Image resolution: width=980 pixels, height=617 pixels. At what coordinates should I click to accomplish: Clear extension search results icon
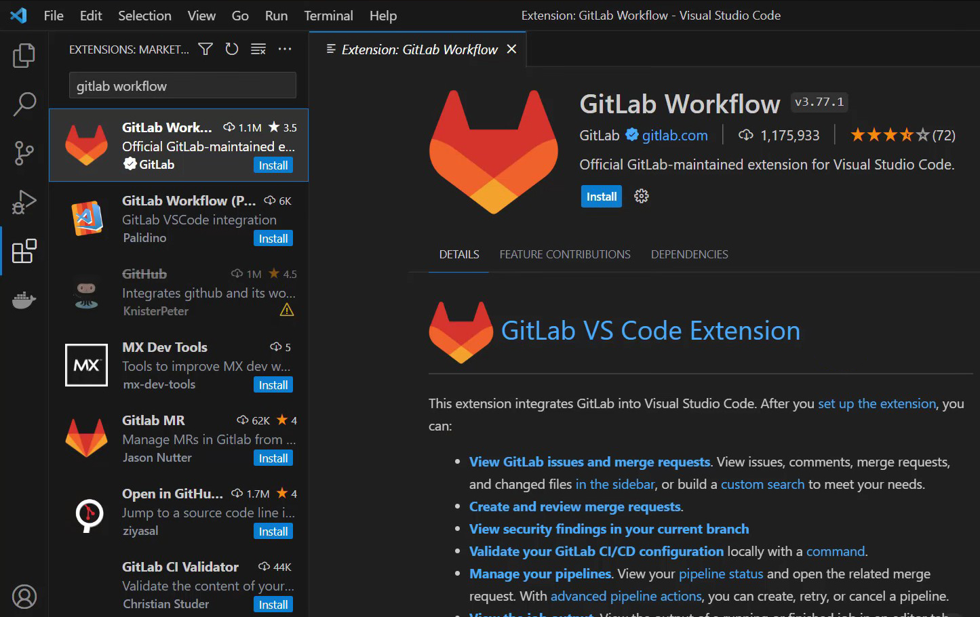pos(258,49)
